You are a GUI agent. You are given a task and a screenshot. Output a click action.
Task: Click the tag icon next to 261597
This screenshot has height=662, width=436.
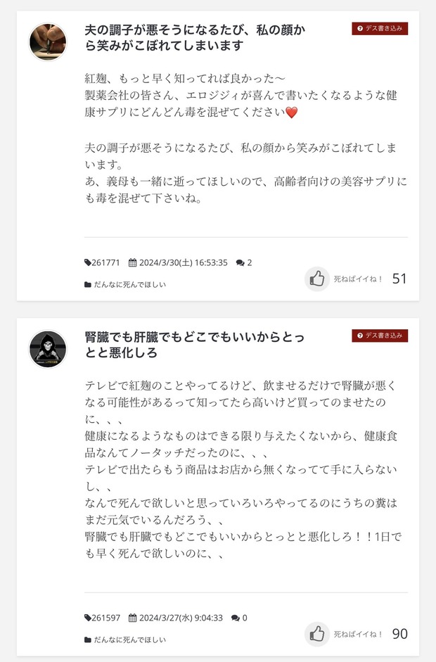(x=88, y=618)
